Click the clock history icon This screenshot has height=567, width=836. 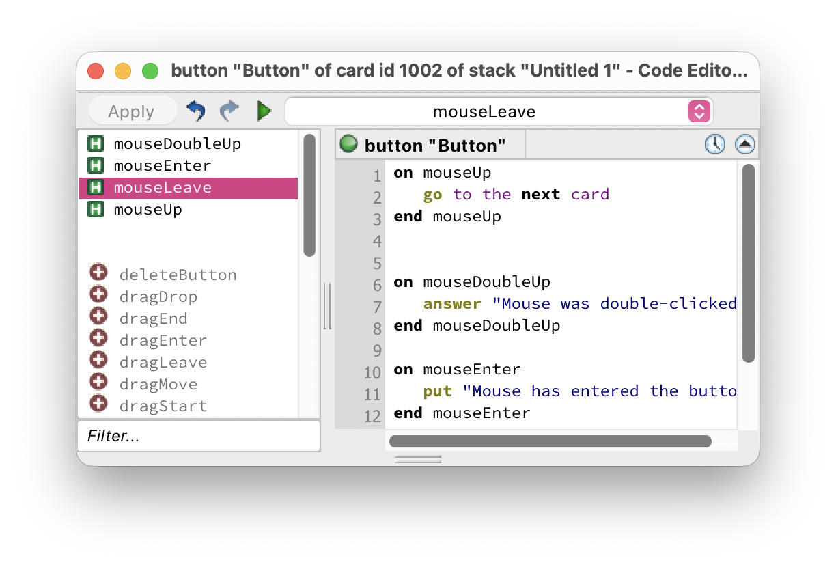(x=714, y=144)
